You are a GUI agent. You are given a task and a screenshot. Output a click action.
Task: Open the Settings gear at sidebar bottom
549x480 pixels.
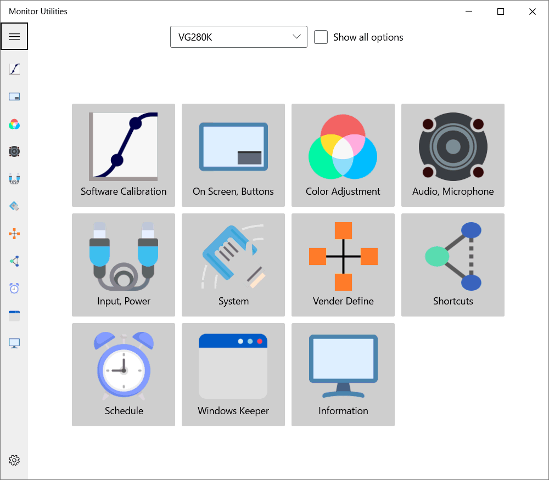pyautogui.click(x=14, y=460)
